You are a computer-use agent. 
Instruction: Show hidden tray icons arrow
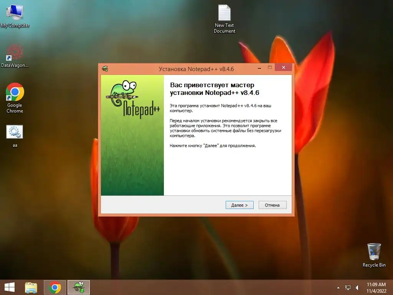[x=338, y=288]
